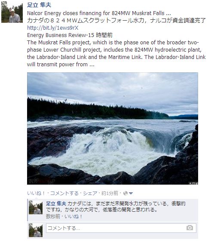208x241 pixels.
Task: Open the Muskrat Falls waterfall photo
Action: tap(113, 129)
